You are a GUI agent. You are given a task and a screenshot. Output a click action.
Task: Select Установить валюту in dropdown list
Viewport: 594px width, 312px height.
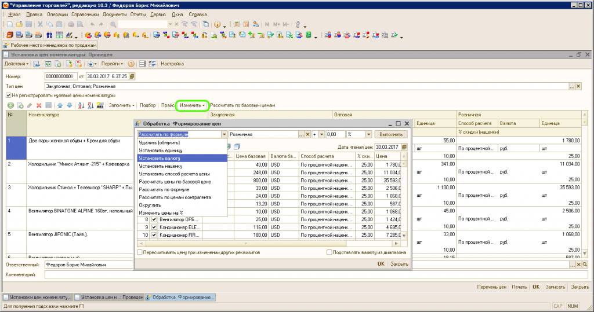pos(182,159)
